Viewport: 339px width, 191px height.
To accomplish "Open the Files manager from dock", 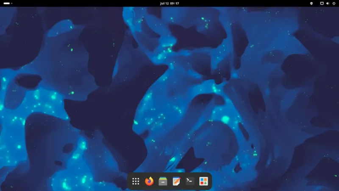I will [163, 181].
